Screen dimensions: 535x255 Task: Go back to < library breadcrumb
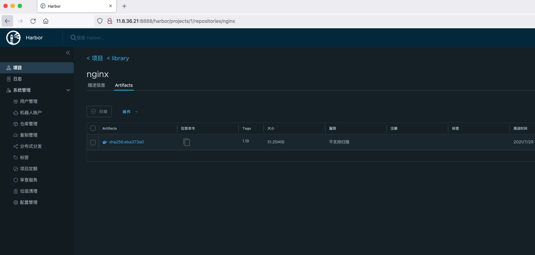click(118, 58)
